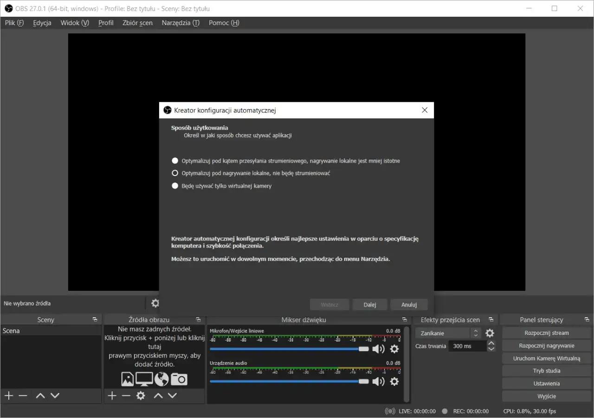Click Rozpocznij nagrywanie button
The height and width of the screenshot is (418, 594).
tap(547, 346)
